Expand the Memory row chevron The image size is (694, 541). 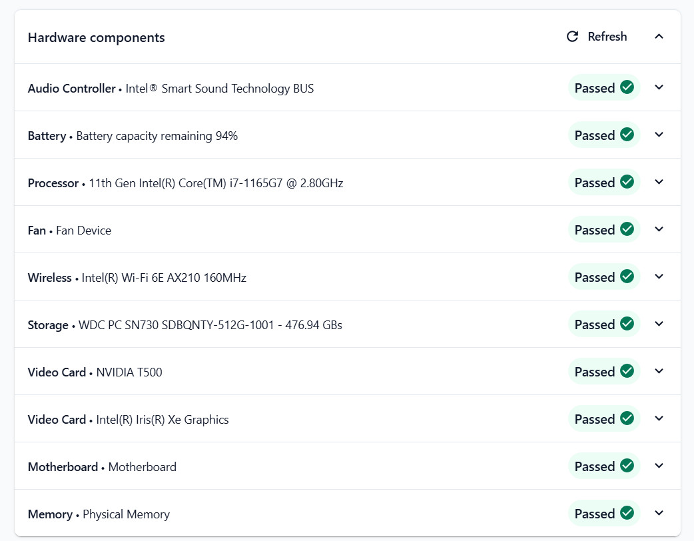point(659,513)
